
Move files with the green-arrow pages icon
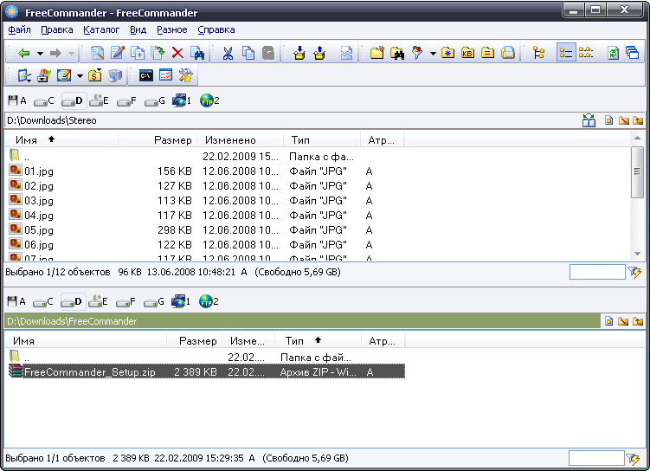pos(158,53)
